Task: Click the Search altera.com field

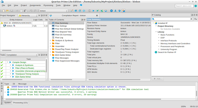Action: pyautogui.click(x=184, y=6)
